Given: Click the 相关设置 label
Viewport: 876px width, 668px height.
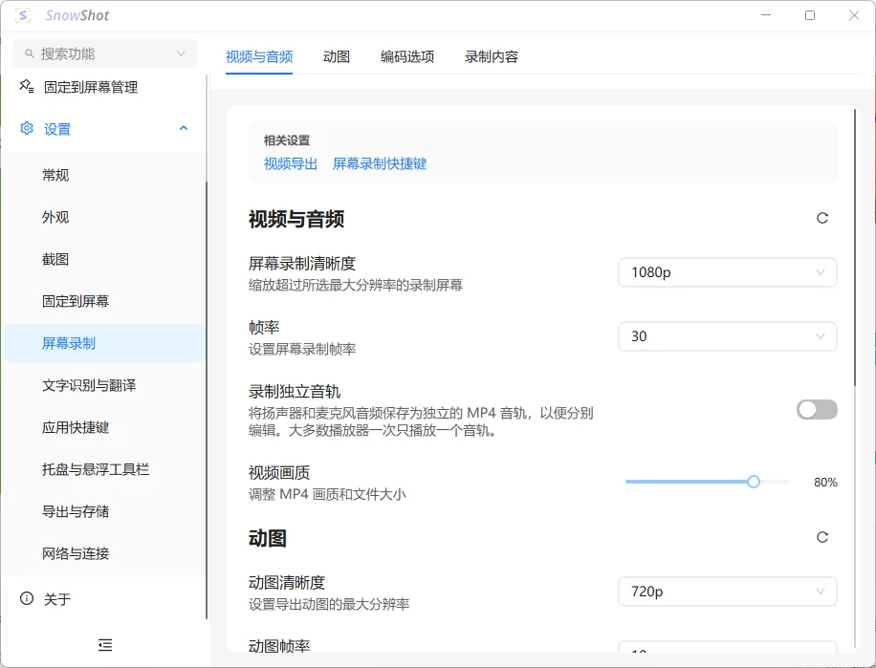Looking at the screenshot, I should pyautogui.click(x=287, y=140).
